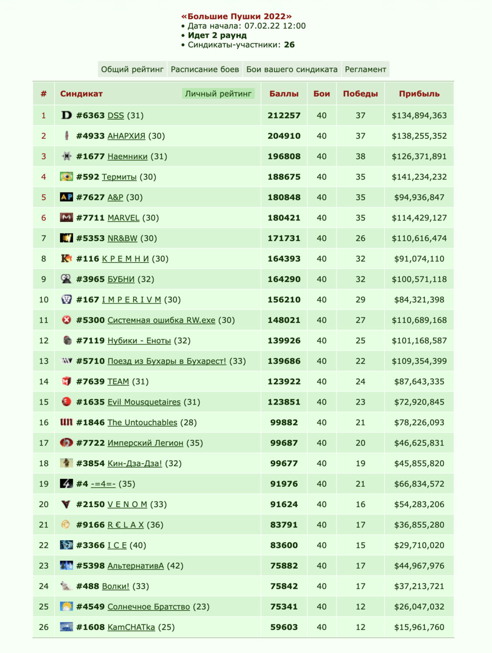
Task: Open the Солнечное Братство syndicate link
Action: click(149, 607)
